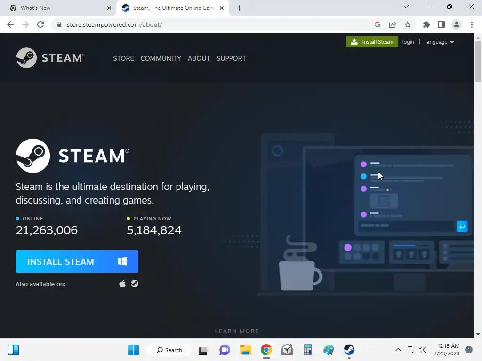This screenshot has width=482, height=361.
Task: Select the Apple macOS download icon
Action: [x=122, y=283]
